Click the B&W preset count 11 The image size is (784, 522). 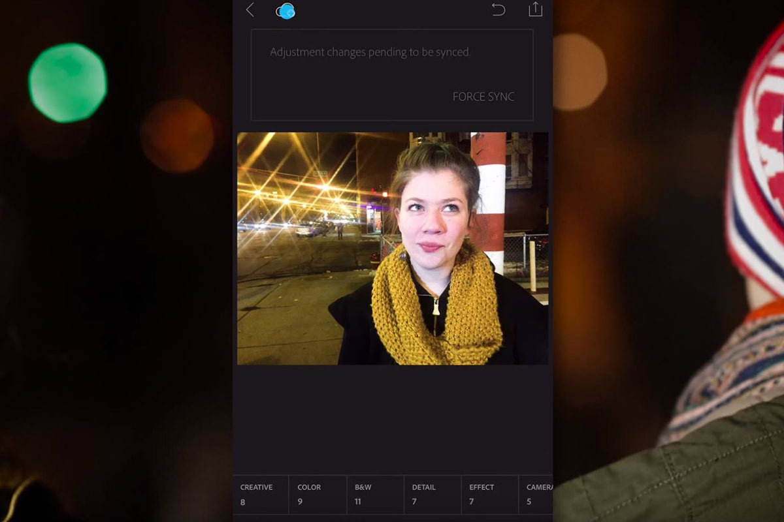pos(358,502)
